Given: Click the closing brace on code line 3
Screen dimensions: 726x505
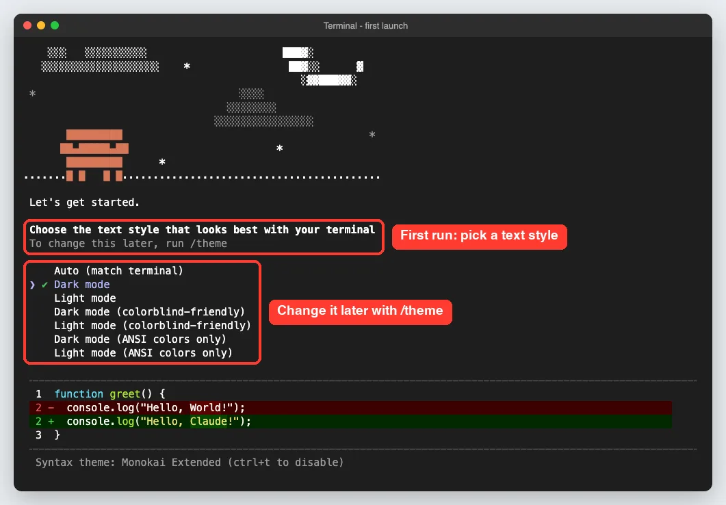Looking at the screenshot, I should (57, 435).
